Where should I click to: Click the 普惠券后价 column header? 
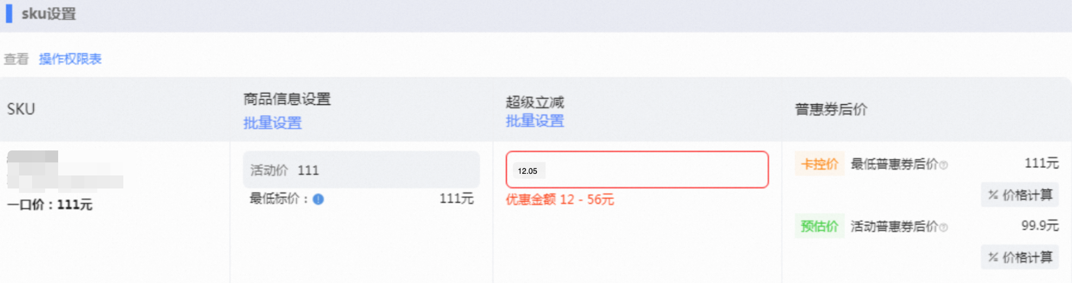pos(831,110)
